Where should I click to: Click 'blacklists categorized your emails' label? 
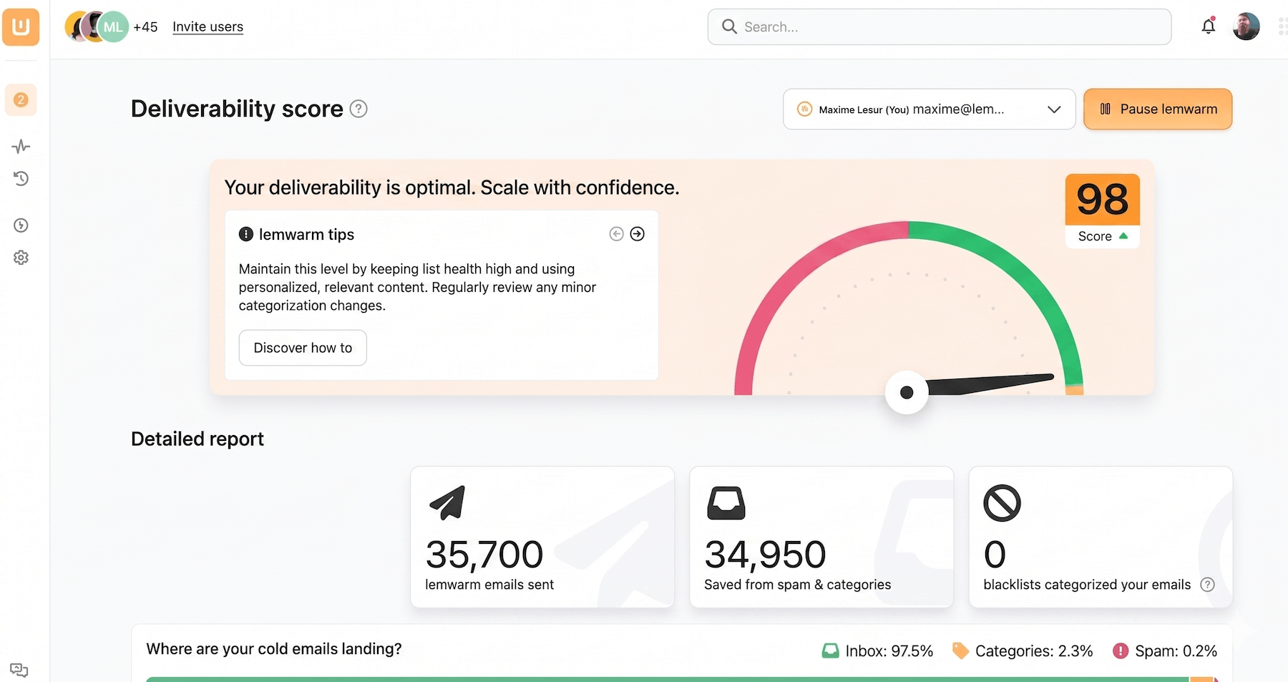pyautogui.click(x=1087, y=585)
